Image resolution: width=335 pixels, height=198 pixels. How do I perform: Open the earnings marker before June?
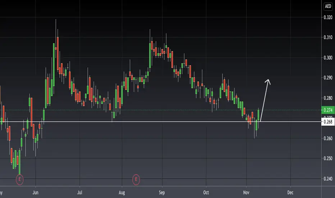[20, 179]
